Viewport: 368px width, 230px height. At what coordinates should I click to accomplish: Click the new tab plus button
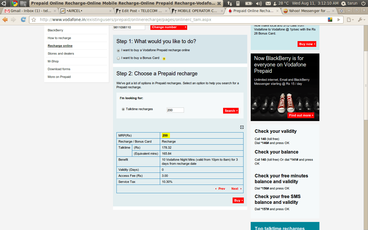[x=342, y=11]
